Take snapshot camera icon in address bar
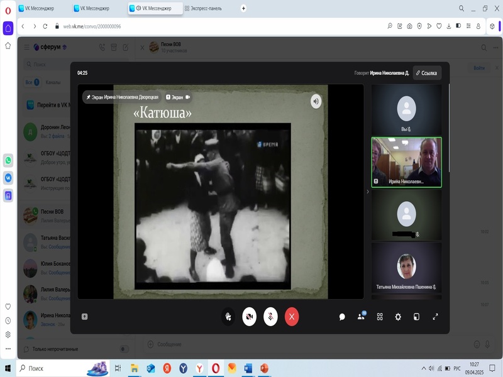 point(410,26)
